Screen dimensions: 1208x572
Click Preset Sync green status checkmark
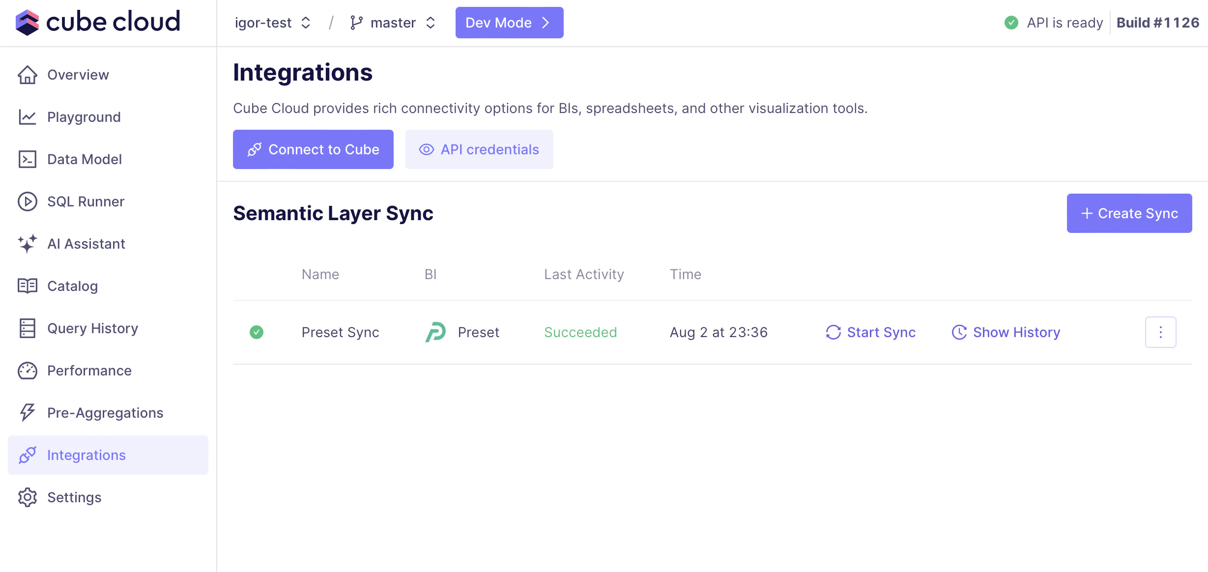click(x=257, y=332)
